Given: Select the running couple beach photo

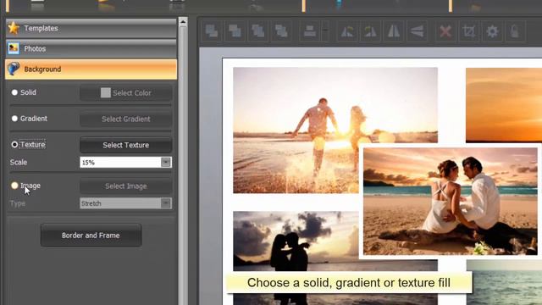Looking at the screenshot, I should [x=296, y=130].
